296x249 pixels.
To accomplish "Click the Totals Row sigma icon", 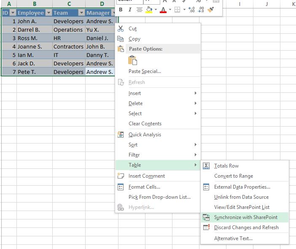I will [206, 166].
